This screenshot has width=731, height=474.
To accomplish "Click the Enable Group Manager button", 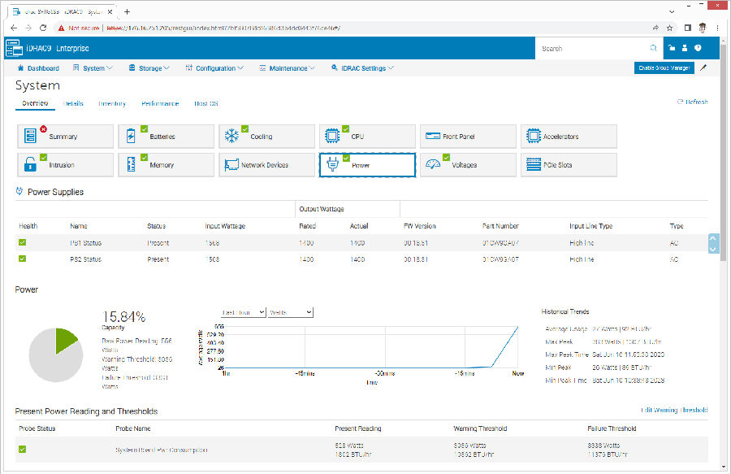I will [x=664, y=68].
